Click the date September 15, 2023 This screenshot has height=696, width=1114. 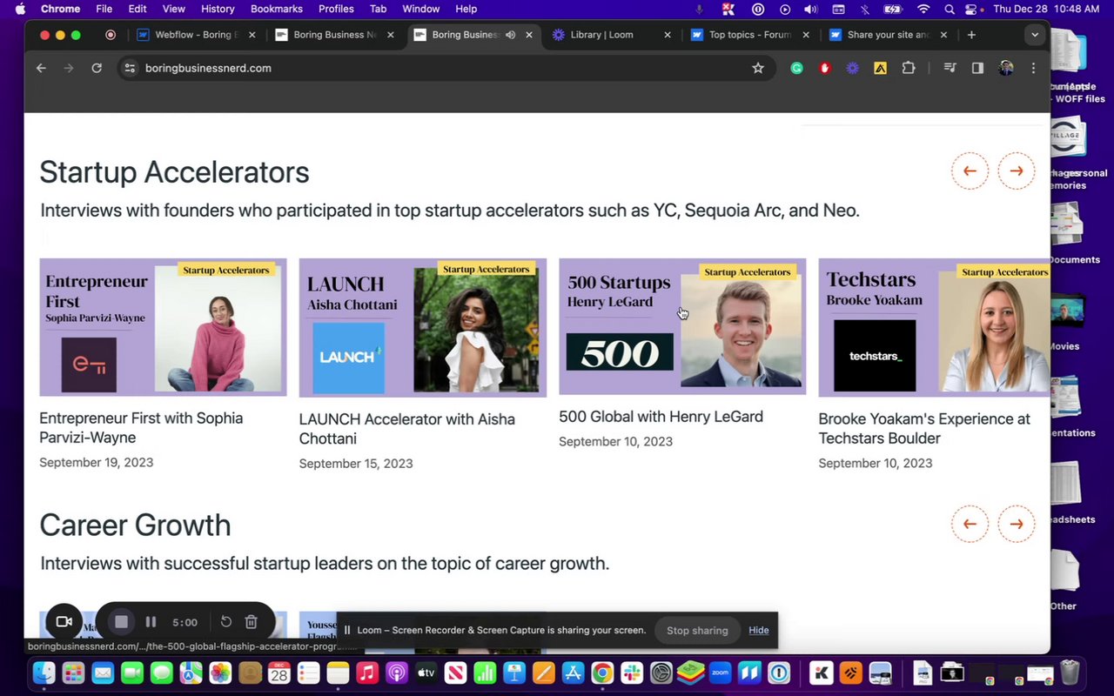[x=356, y=463]
